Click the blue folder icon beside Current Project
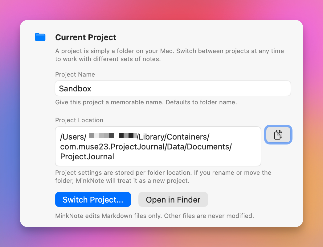Image resolution: width=323 pixels, height=247 pixels. tap(40, 37)
